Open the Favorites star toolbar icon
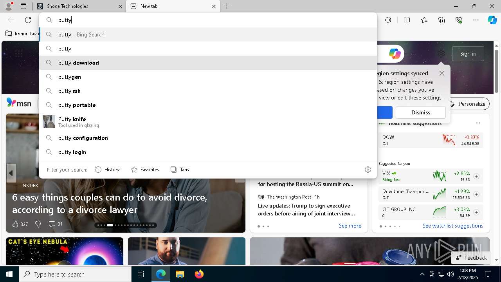Image resolution: width=501 pixels, height=282 pixels. pos(424,20)
